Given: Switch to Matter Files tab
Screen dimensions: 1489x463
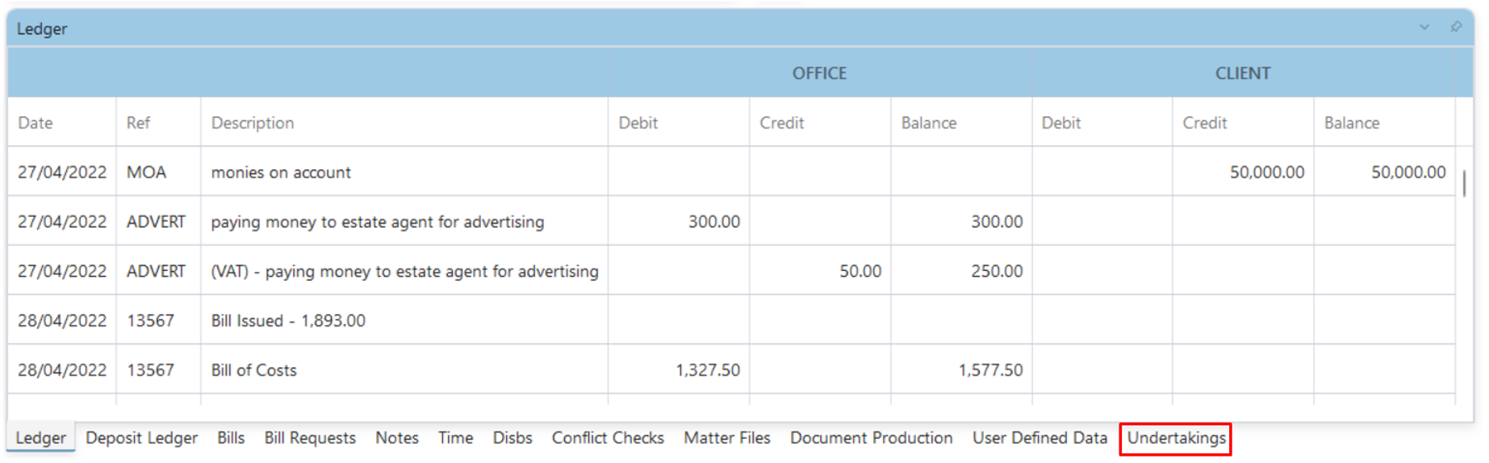Looking at the screenshot, I should (x=727, y=438).
